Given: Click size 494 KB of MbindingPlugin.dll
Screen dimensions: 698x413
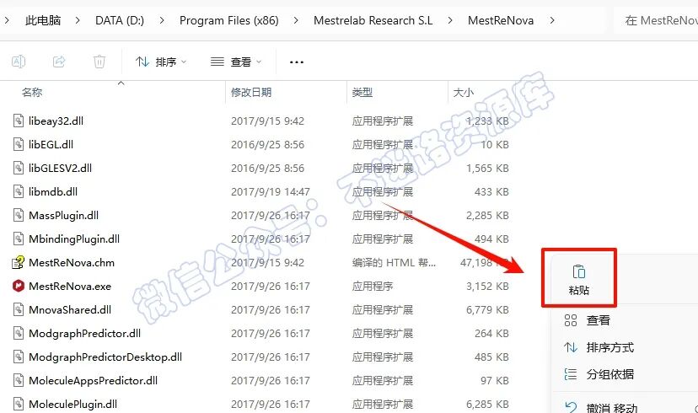Looking at the screenshot, I should click(x=491, y=239).
